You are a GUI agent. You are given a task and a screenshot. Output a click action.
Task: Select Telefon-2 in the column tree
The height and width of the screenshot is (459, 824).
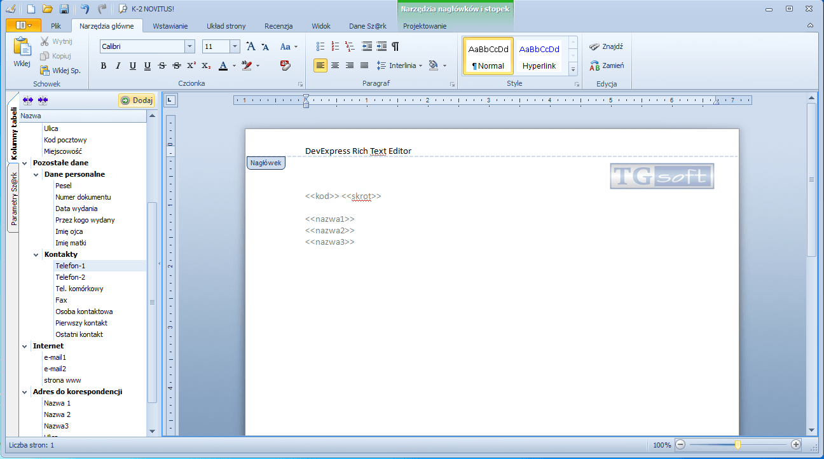click(70, 277)
